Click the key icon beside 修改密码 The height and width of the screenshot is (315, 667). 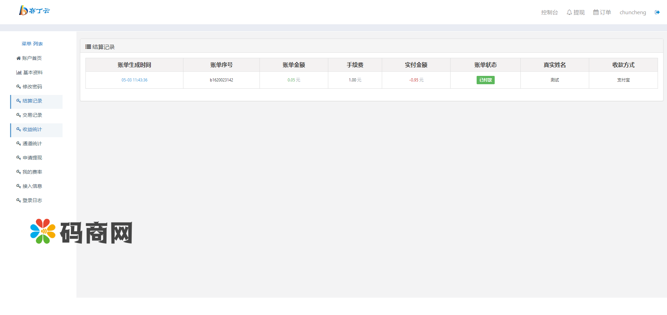pyautogui.click(x=18, y=87)
